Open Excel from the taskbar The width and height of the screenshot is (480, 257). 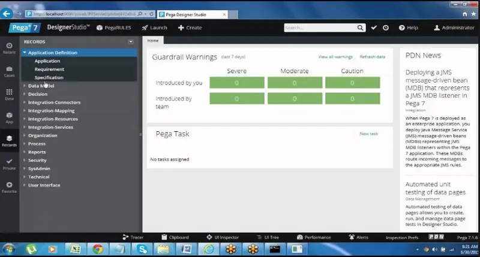76,249
